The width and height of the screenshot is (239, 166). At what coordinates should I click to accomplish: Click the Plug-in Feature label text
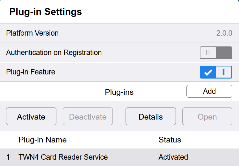31,72
